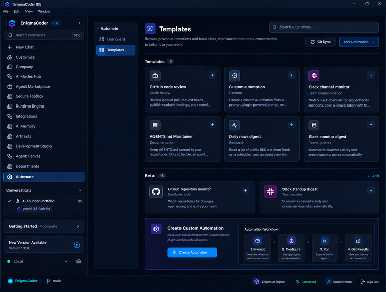Click the GitHub code review template icon

(x=155, y=76)
